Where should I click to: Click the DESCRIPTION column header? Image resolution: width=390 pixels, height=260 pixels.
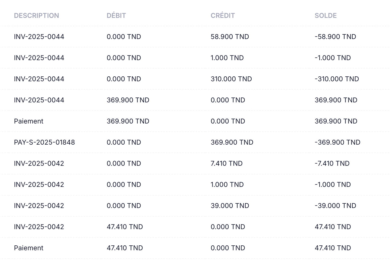(36, 15)
